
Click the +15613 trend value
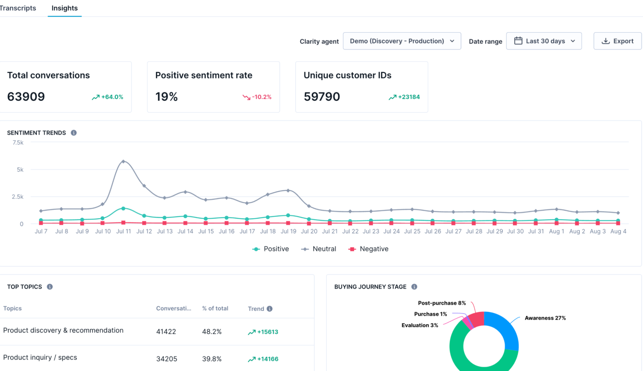(x=268, y=332)
